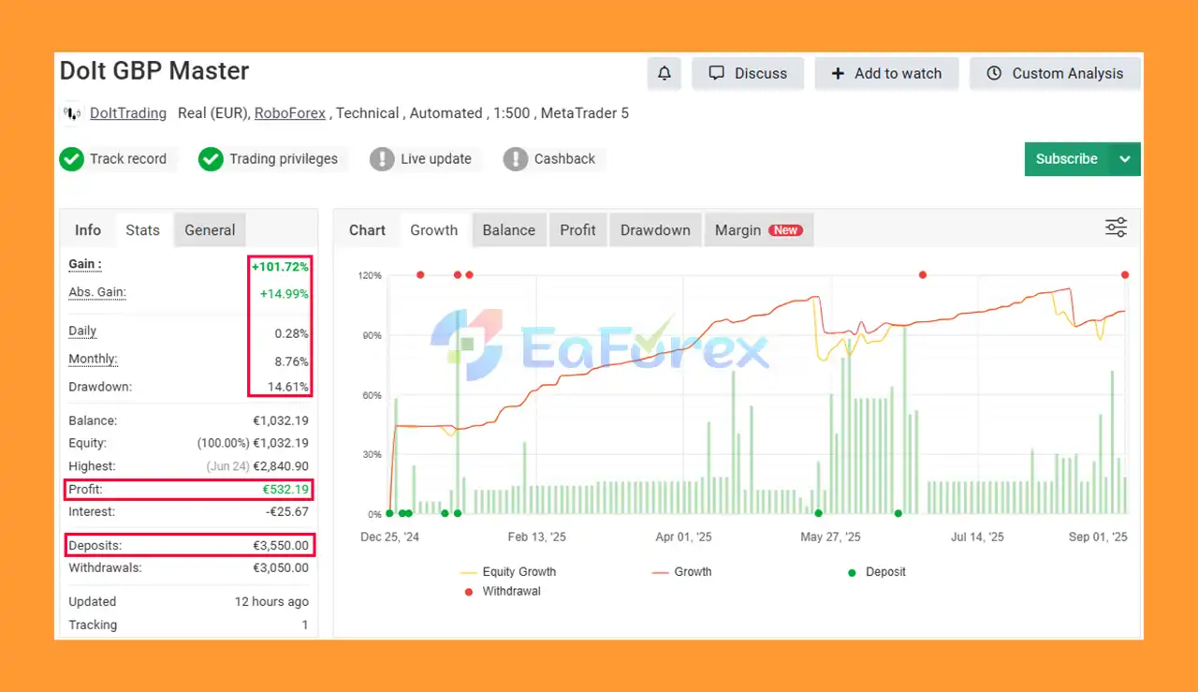Click the Abs. Gain label
This screenshot has height=692, width=1198.
click(x=97, y=292)
